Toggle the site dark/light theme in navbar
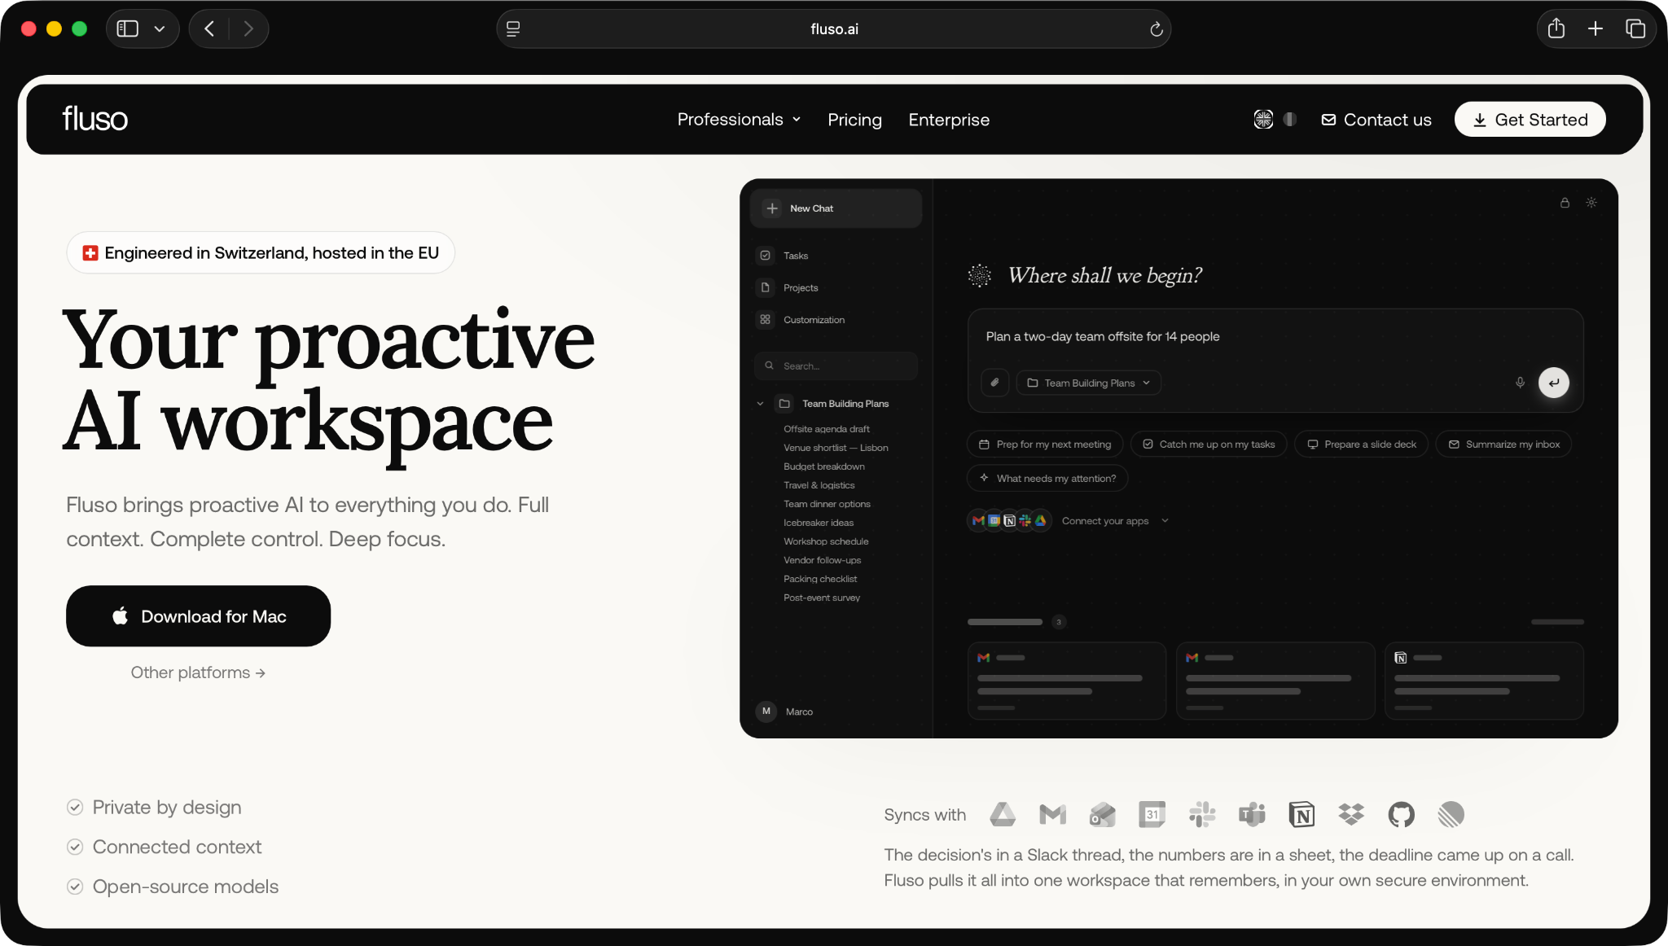Screen dimensions: 1668x946 pos(1290,120)
